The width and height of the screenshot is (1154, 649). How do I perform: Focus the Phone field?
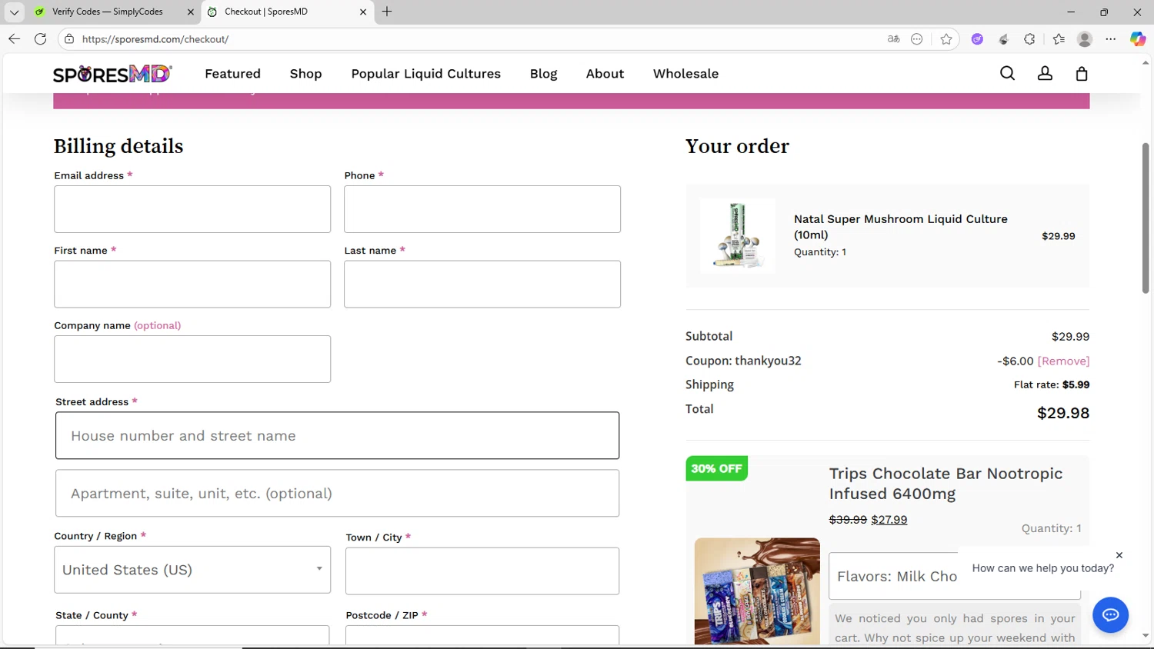pos(482,209)
